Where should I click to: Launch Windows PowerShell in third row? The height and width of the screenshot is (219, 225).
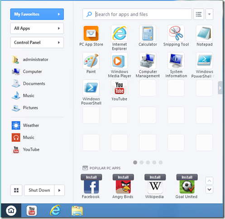point(91,88)
